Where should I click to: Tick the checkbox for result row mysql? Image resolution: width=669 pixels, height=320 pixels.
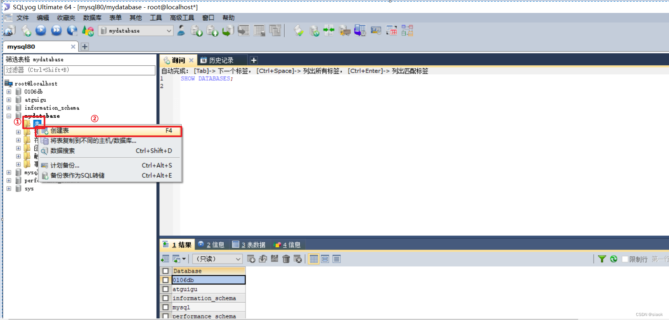point(166,307)
